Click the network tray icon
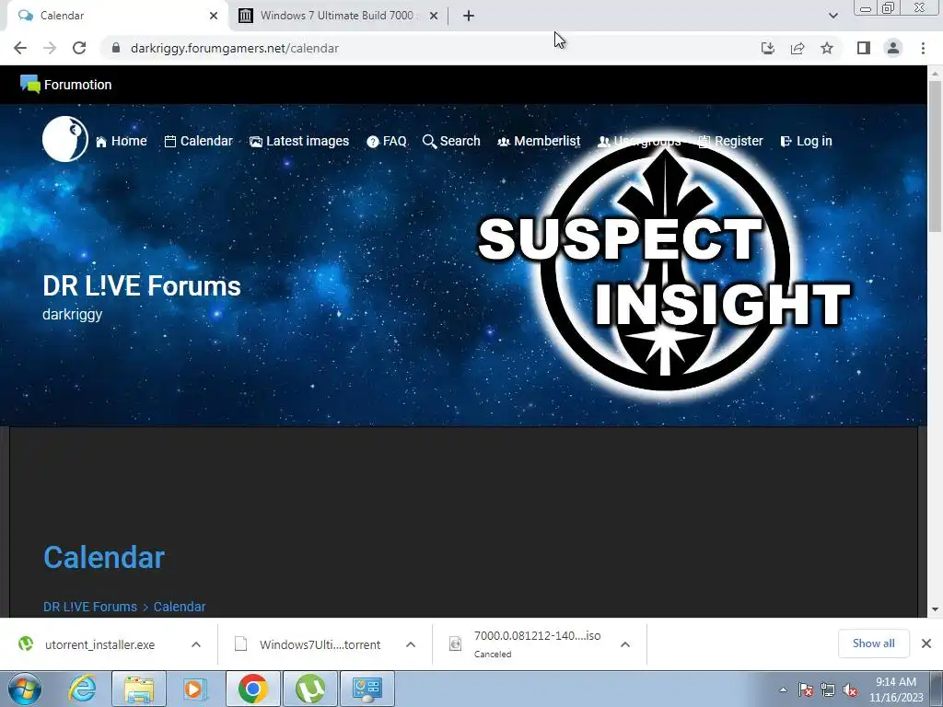 [828, 690]
